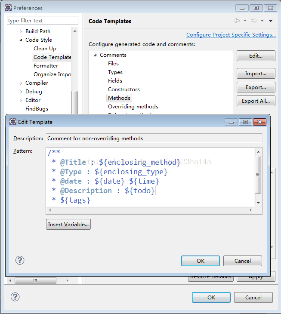Click Pattern editor scroll left arrow
The height and width of the screenshot is (314, 281).
pos(50,210)
